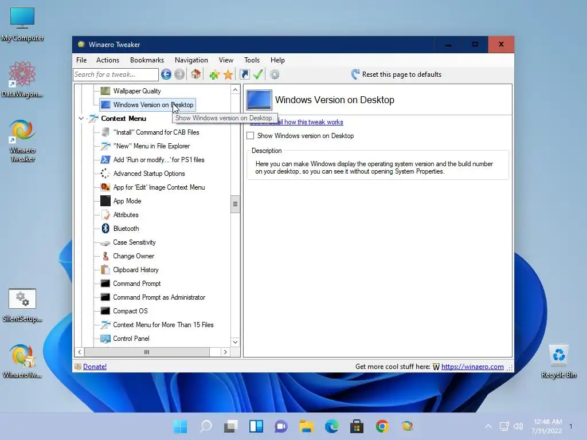Open File Explorer from taskbar
Screen dimensions: 587x440
[306, 426]
